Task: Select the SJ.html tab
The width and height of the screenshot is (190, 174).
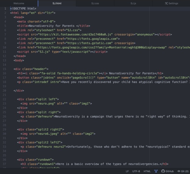Action: (x=57, y=3)
